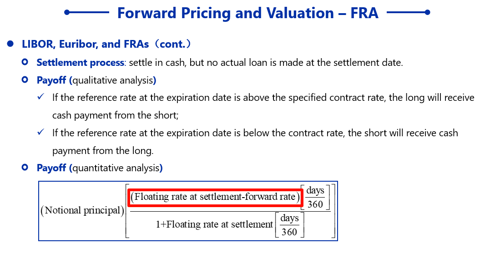
Task: Click the red-highlighted "Floating rate at settlement-forward rate" term
Action: pos(215,197)
